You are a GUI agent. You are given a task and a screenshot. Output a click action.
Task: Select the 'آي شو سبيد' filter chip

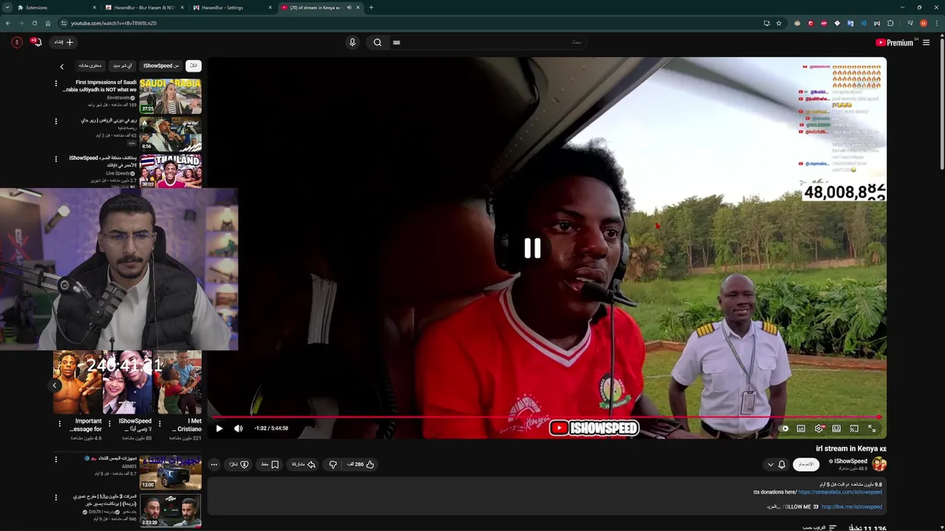point(123,66)
